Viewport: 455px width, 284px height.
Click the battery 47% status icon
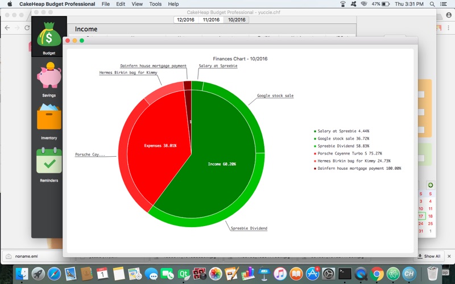point(380,4)
